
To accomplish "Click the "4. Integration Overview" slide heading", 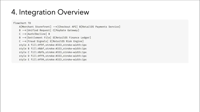I will (50, 12).
